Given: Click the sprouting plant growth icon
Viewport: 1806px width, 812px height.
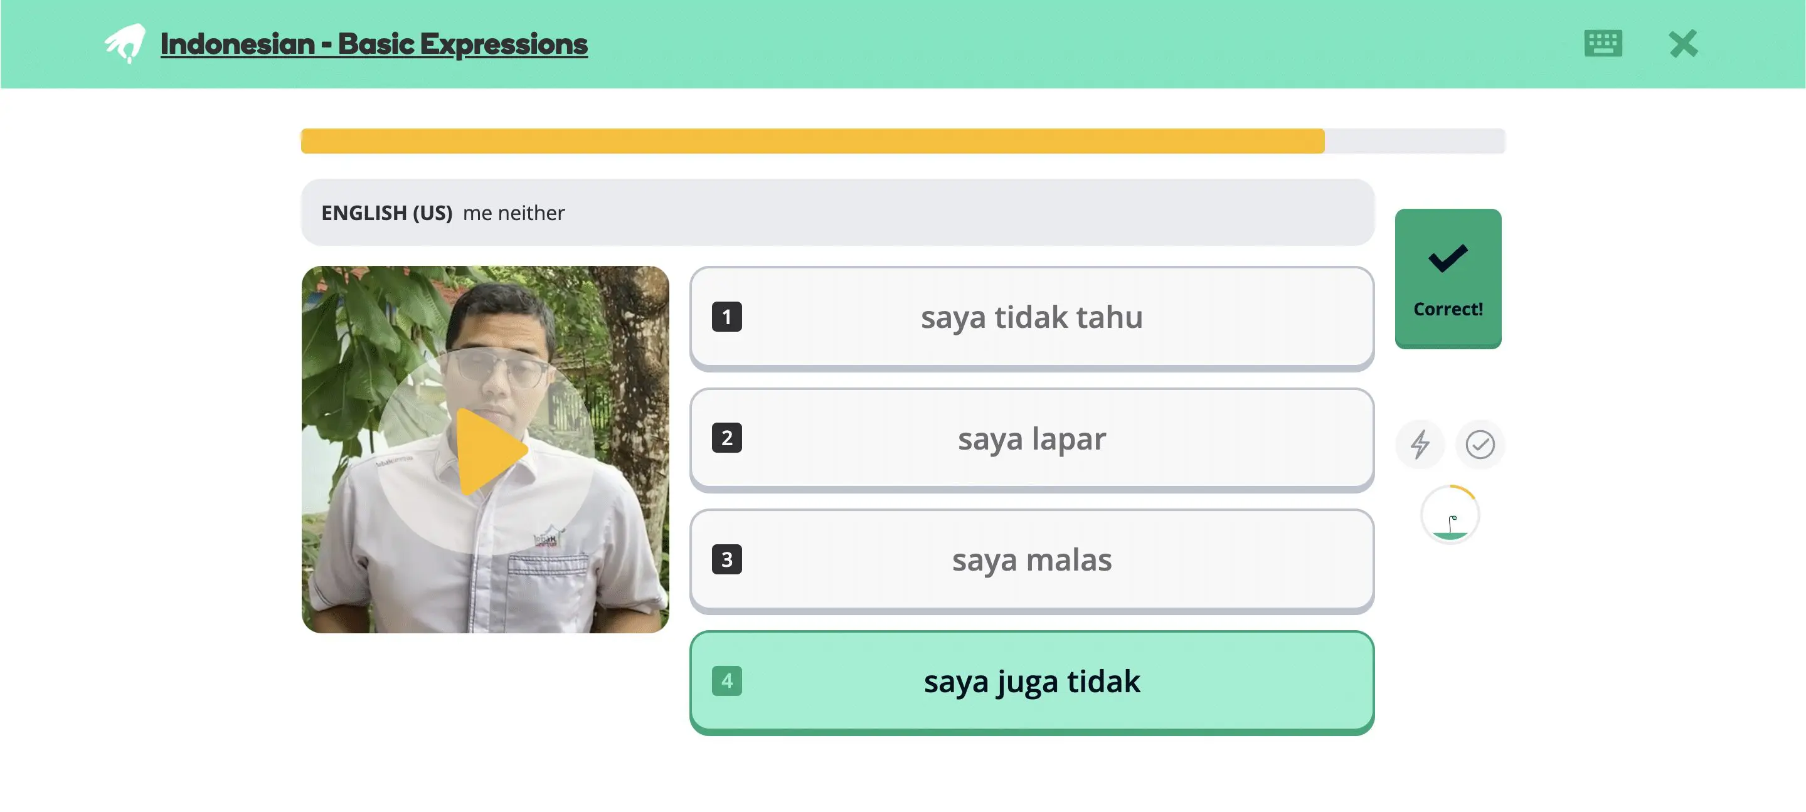Looking at the screenshot, I should tap(1450, 515).
